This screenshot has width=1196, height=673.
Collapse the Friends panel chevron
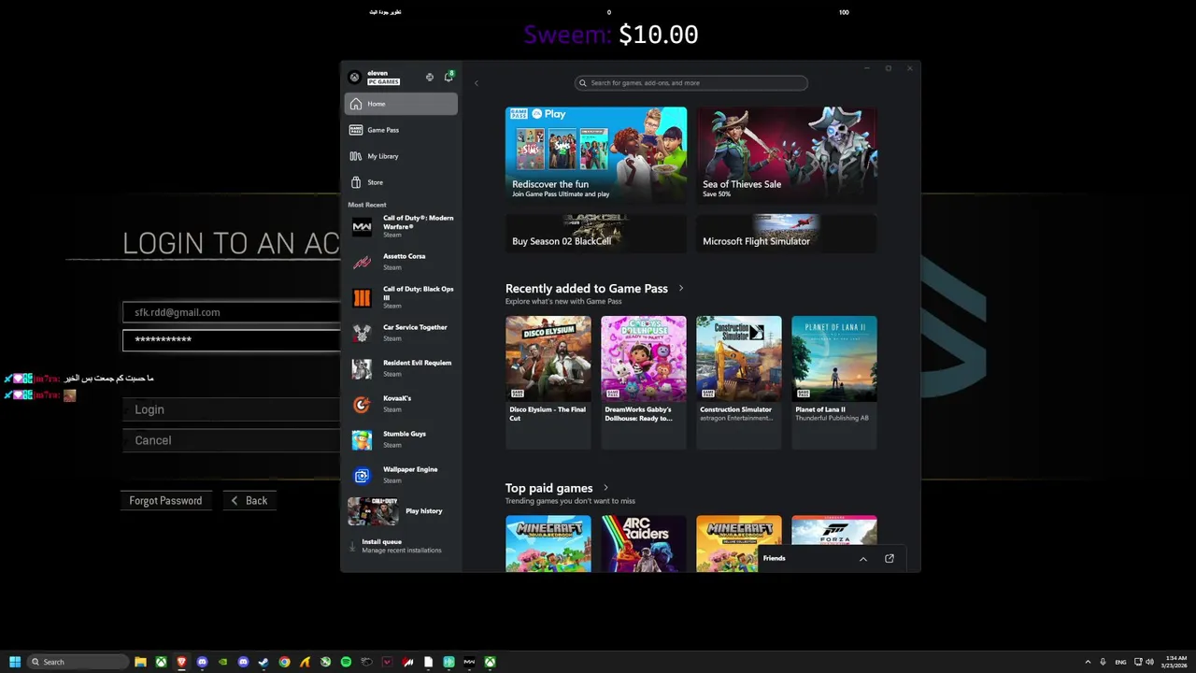tap(863, 558)
